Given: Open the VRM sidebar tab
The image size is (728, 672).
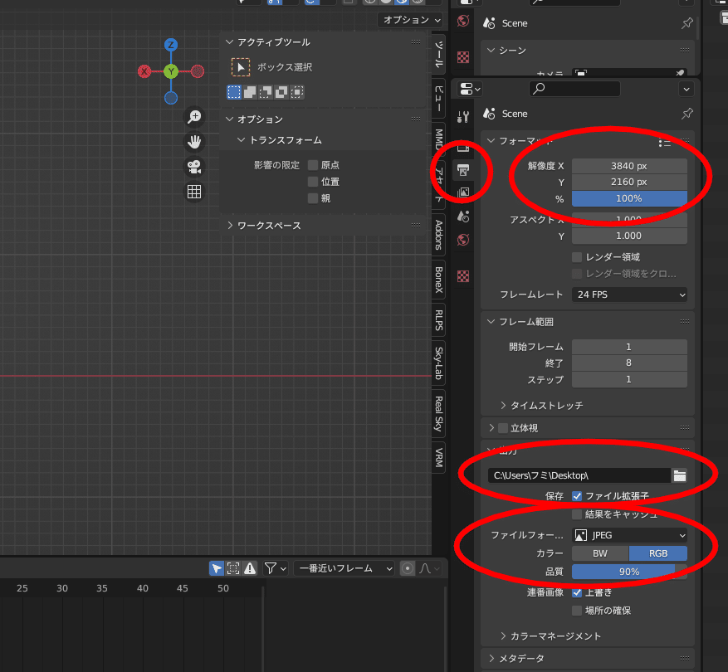Looking at the screenshot, I should coord(438,458).
